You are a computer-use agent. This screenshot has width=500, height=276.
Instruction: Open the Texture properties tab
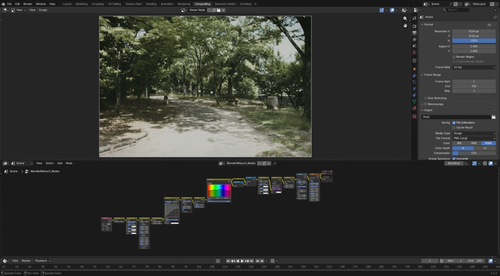click(414, 117)
